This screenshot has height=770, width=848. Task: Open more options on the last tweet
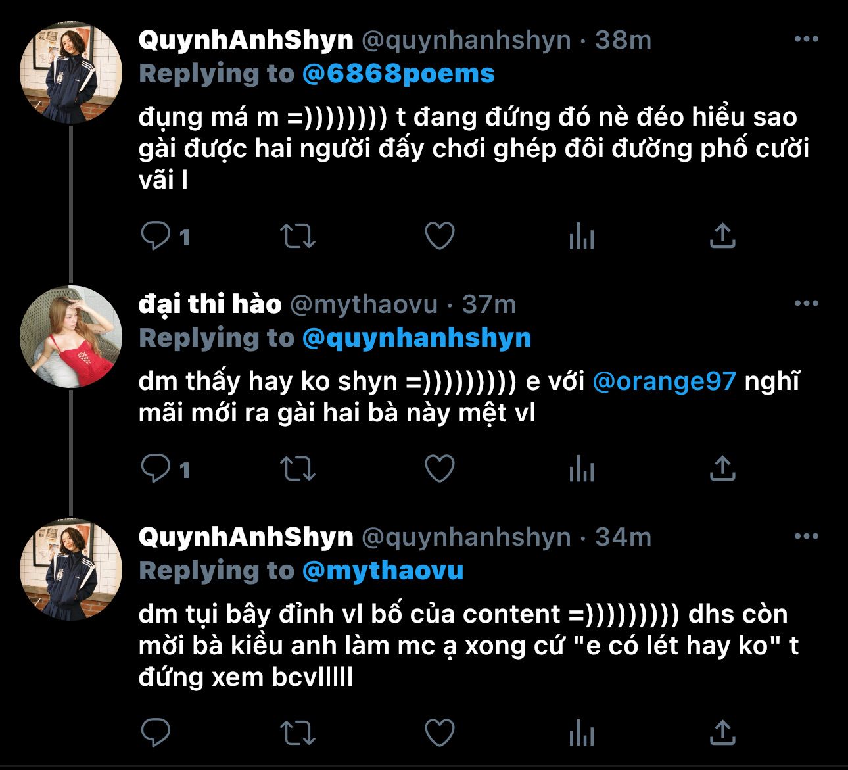pyautogui.click(x=806, y=537)
